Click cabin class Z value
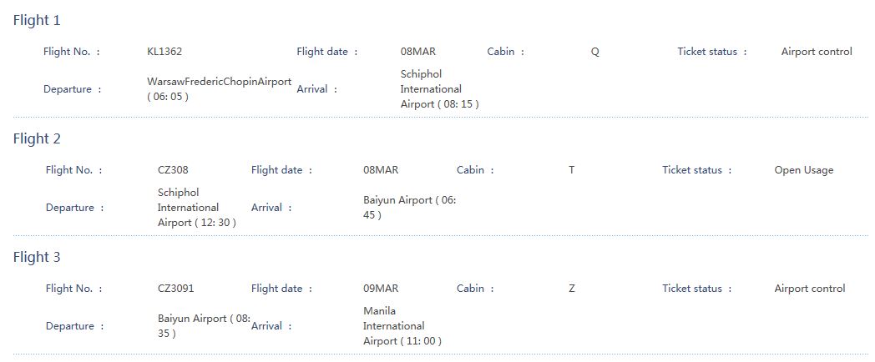Screen dimensions: 875x362 (571, 289)
